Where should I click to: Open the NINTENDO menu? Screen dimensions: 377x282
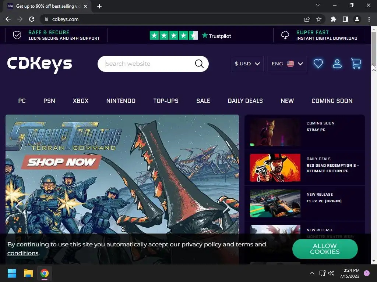click(x=121, y=101)
